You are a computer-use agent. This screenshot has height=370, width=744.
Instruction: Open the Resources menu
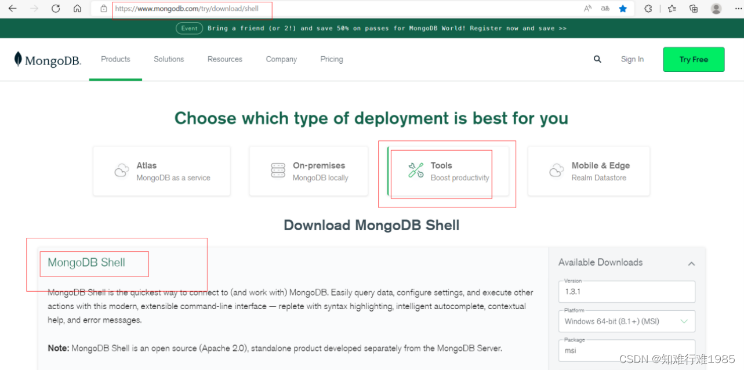(225, 59)
